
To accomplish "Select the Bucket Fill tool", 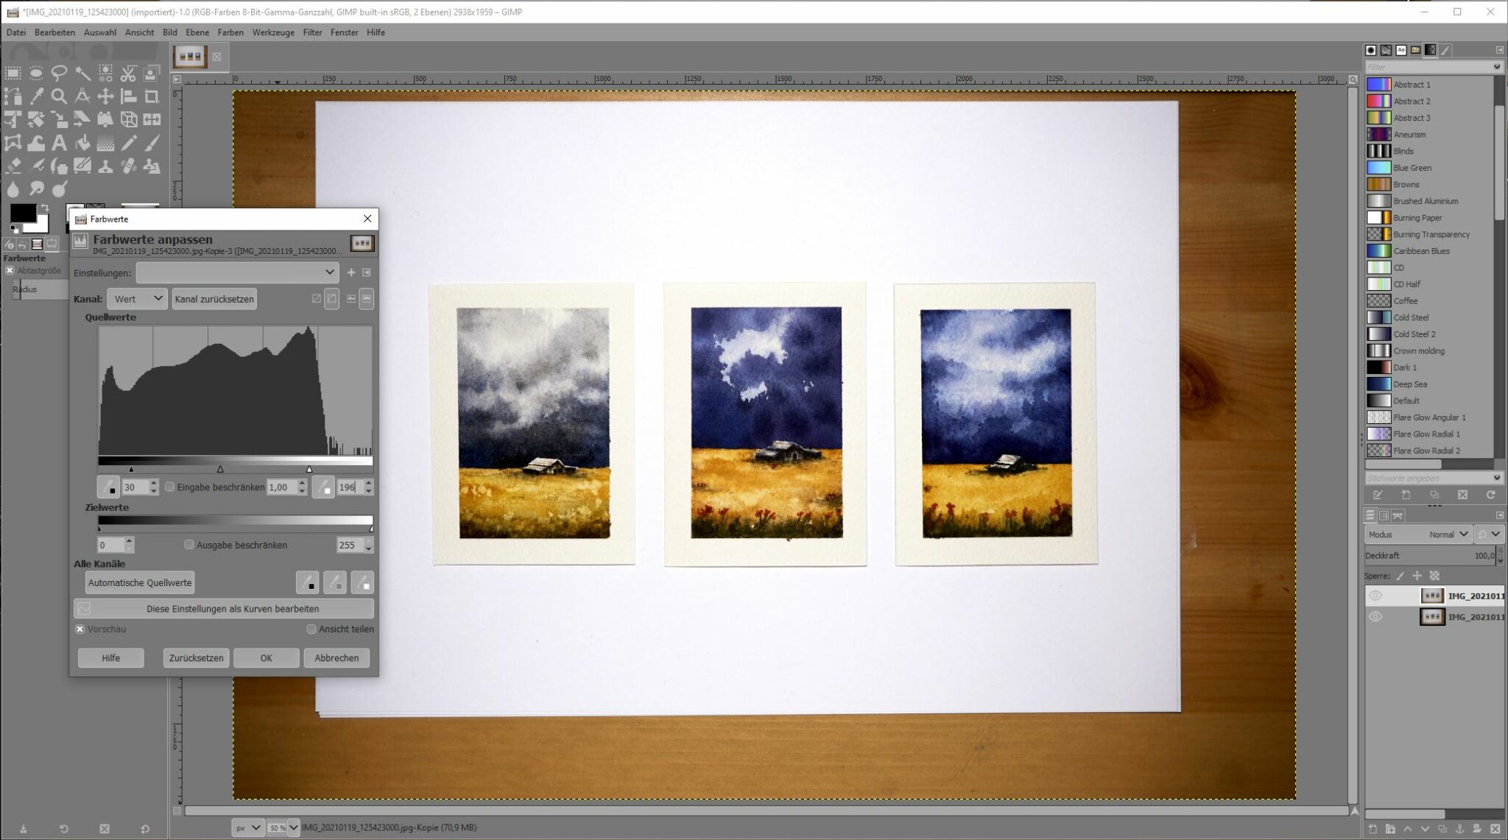I will pyautogui.click(x=82, y=143).
